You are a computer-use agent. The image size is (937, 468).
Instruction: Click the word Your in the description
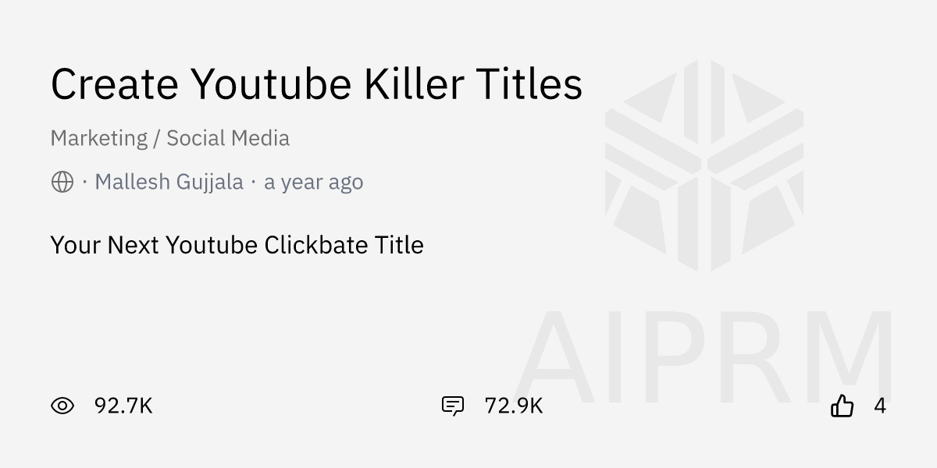tap(75, 245)
